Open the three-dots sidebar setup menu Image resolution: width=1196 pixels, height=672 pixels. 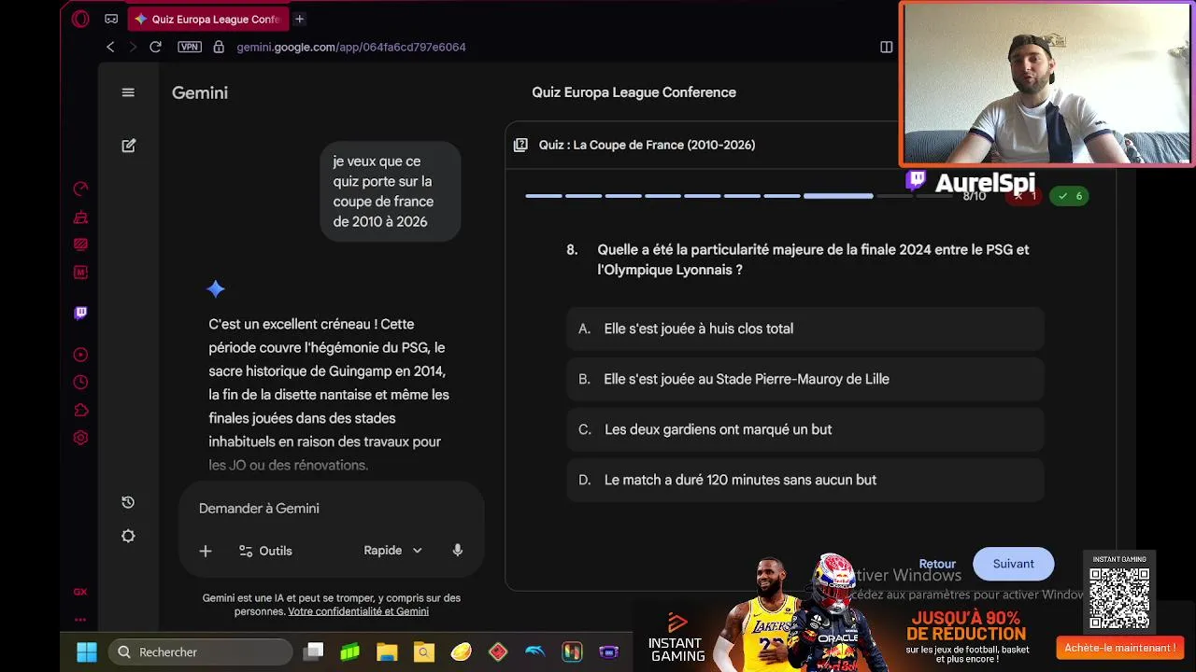coord(80,619)
